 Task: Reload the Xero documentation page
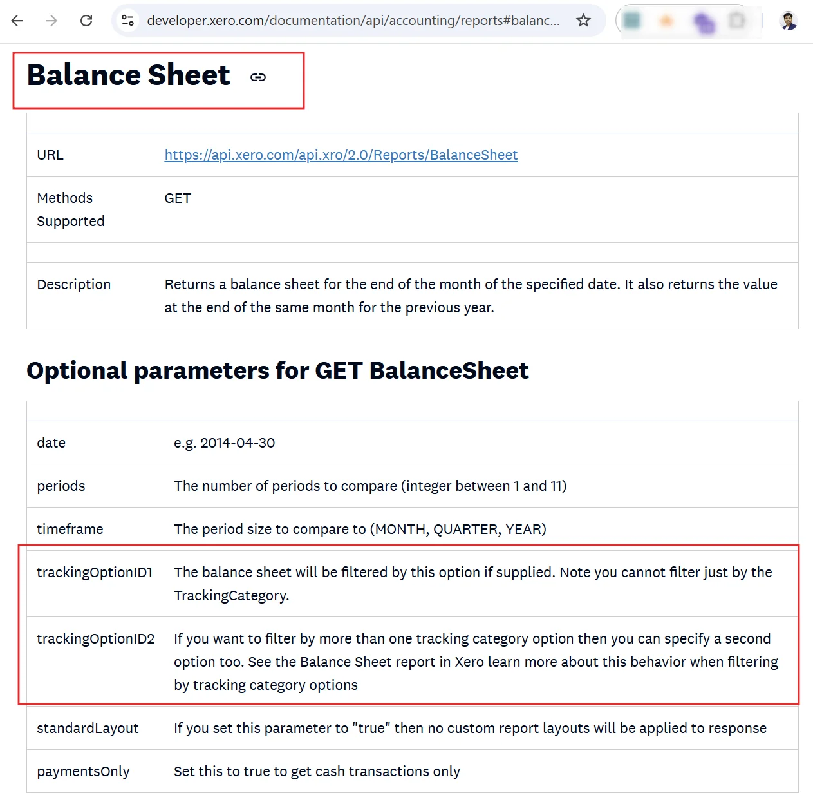[86, 21]
